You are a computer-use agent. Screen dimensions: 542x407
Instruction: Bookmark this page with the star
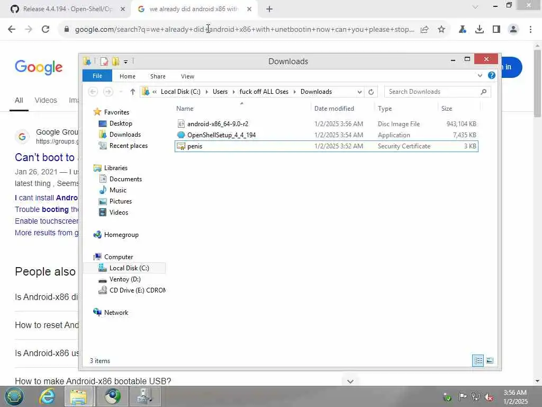[x=441, y=29]
